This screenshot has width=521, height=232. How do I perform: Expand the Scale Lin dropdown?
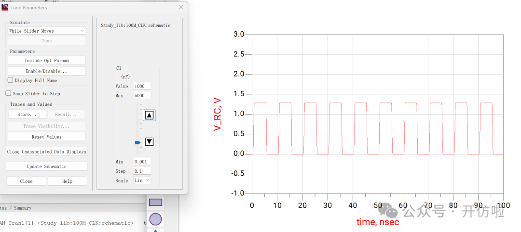(142, 180)
